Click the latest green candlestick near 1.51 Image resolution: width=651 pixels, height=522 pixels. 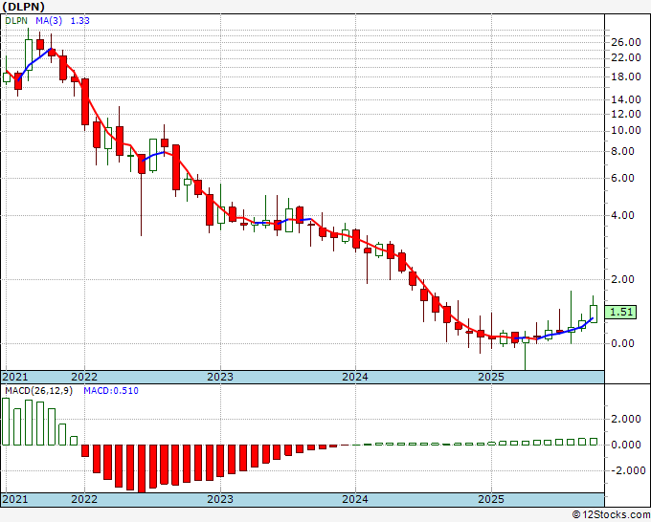pos(594,314)
